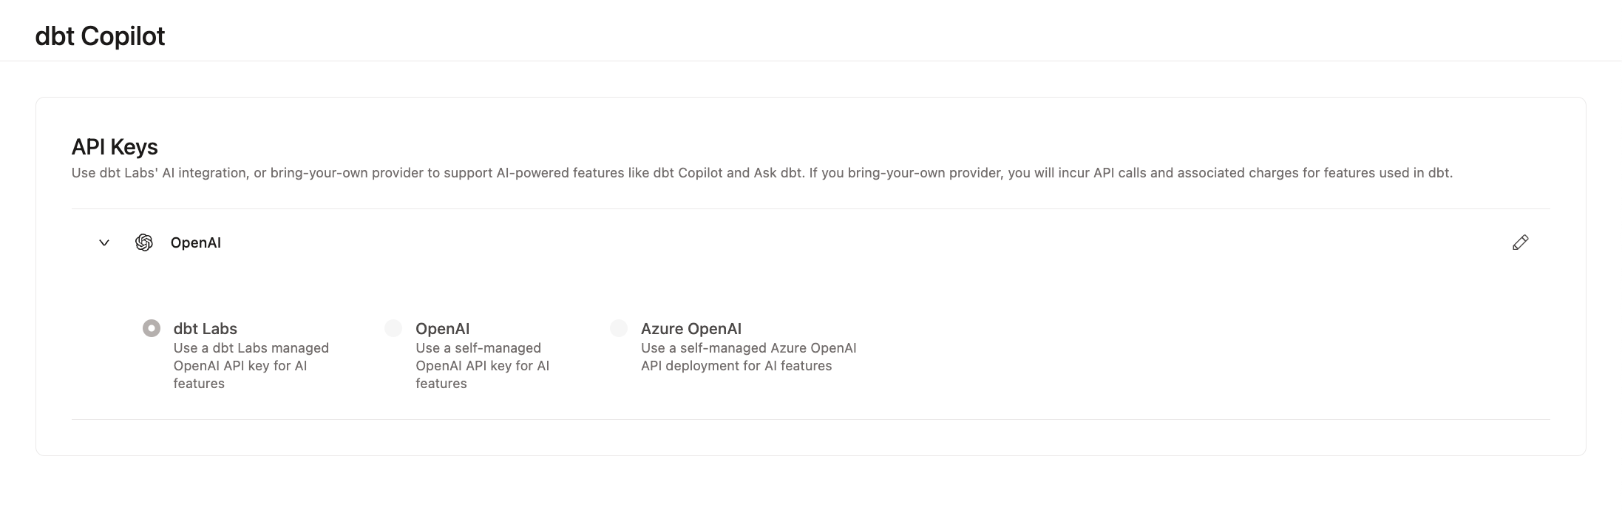
Task: Click the API Keys heading
Action: 114,146
